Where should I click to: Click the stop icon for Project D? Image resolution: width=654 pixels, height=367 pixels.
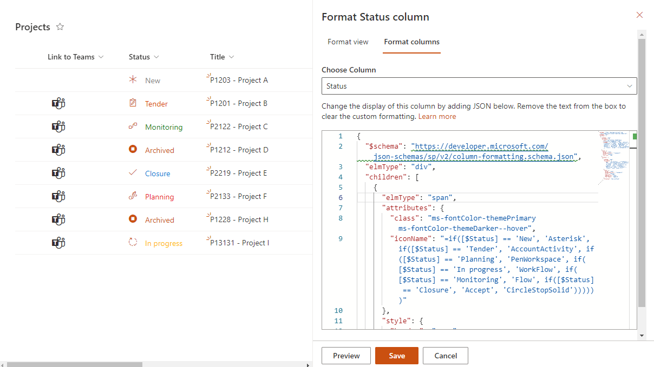click(x=133, y=149)
